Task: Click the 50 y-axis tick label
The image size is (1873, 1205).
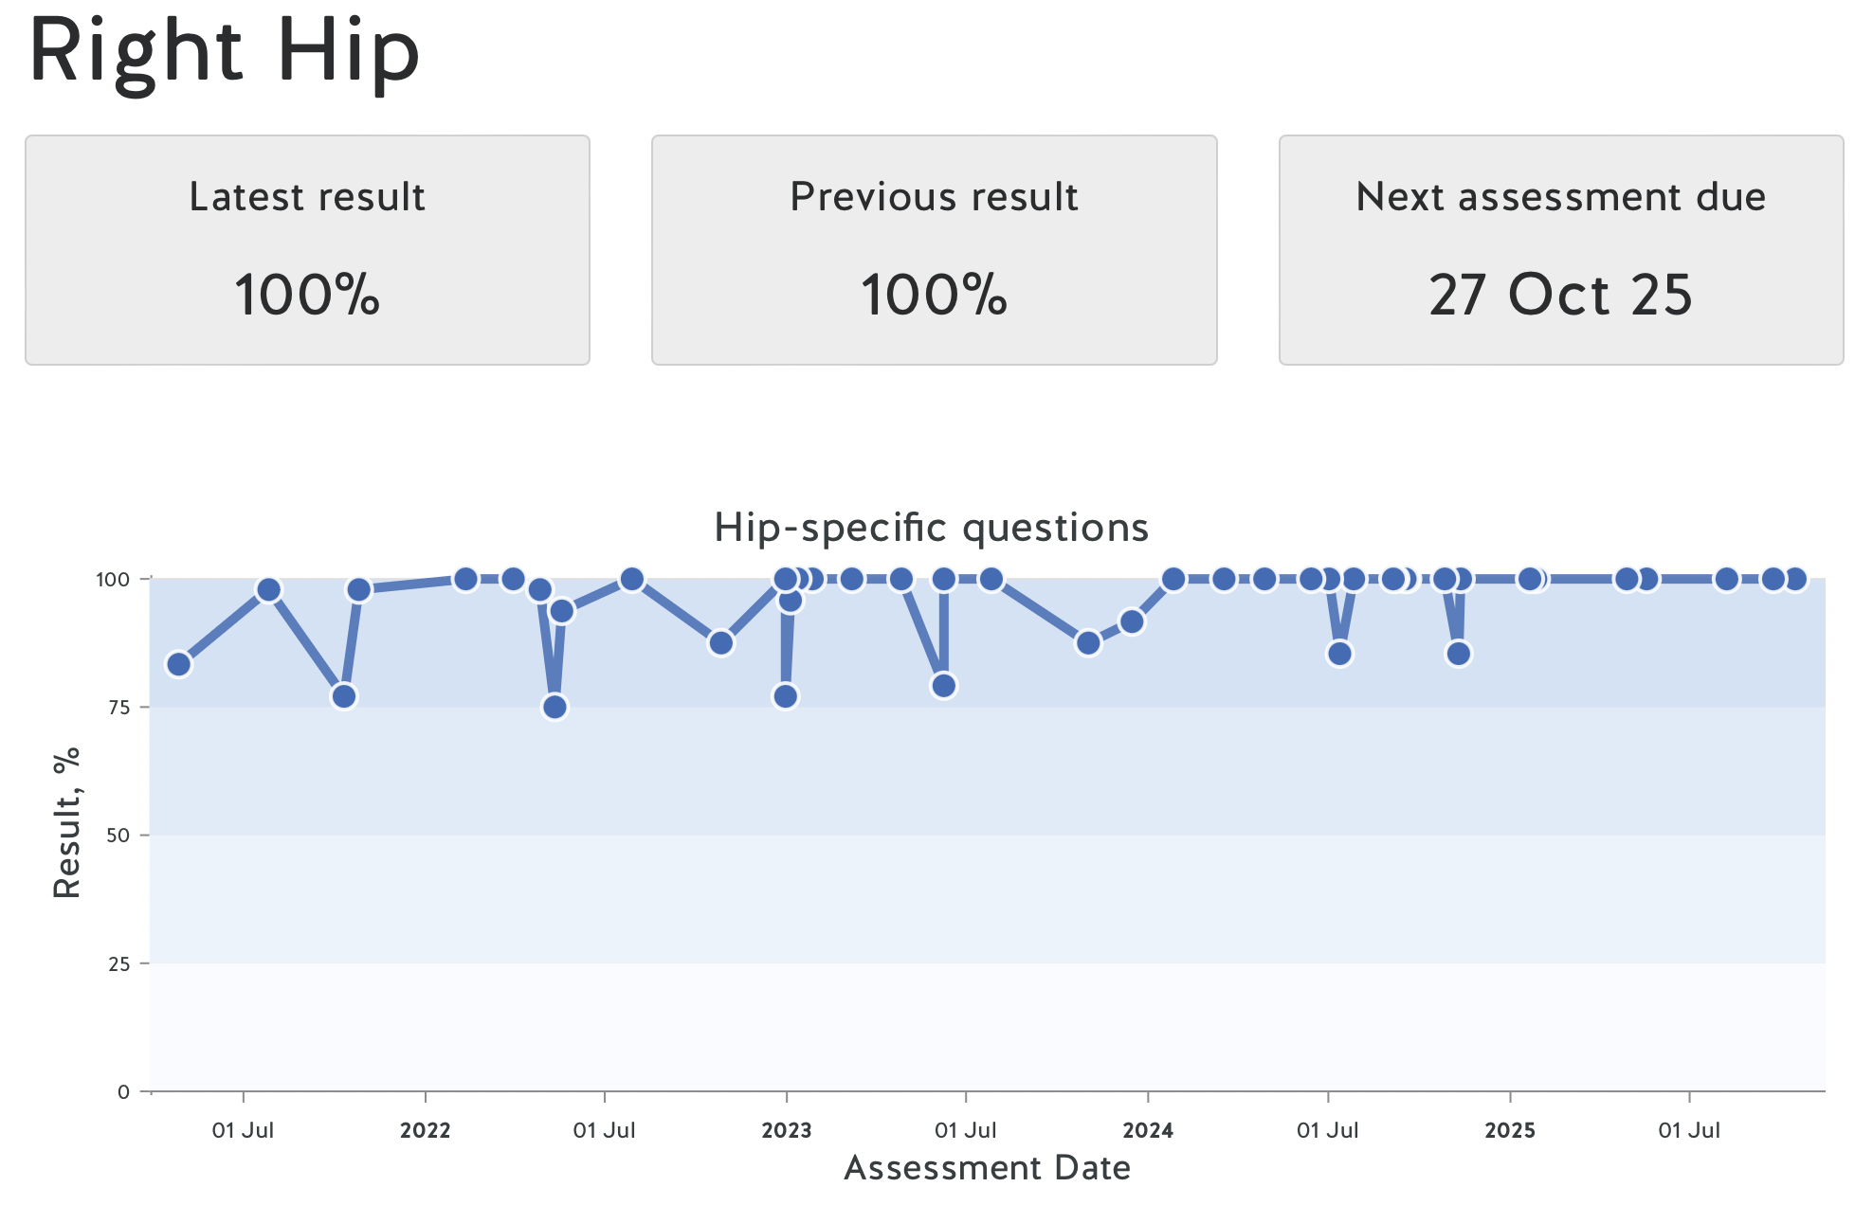Action: point(119,836)
